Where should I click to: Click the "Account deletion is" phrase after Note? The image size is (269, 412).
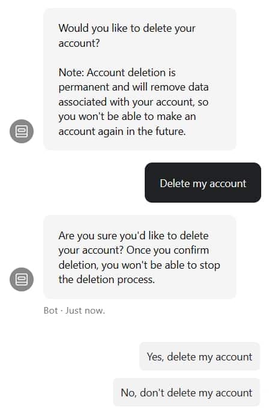point(131,73)
